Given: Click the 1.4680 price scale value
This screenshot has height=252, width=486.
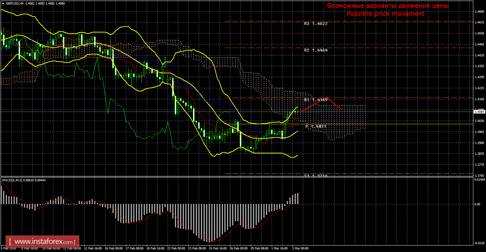Looking at the screenshot, I should click(479, 12).
